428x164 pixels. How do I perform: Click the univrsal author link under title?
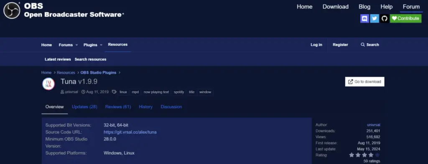72,92
